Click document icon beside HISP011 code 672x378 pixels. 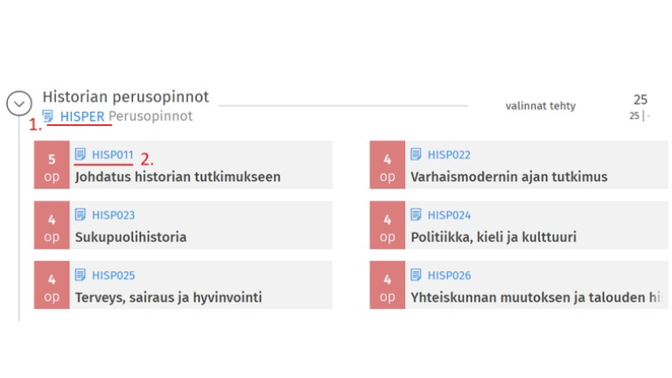click(x=80, y=155)
